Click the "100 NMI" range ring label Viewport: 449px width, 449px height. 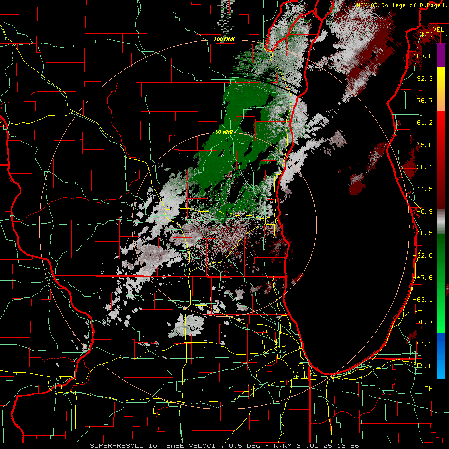[224, 39]
